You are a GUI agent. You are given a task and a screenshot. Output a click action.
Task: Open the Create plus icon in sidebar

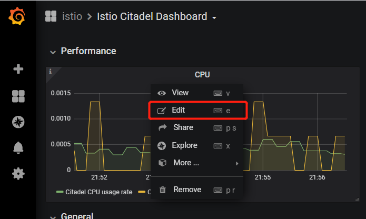(x=18, y=69)
